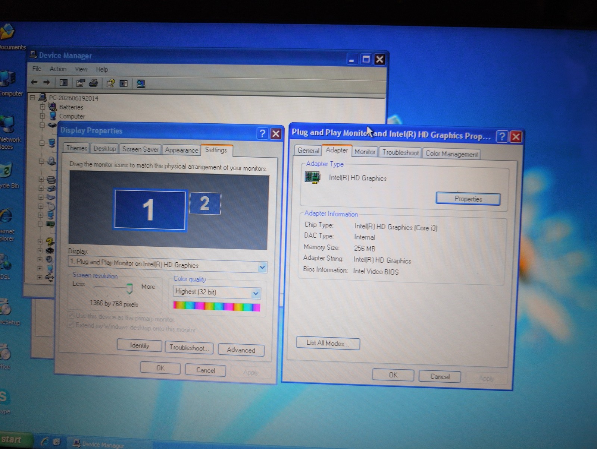This screenshot has width=597, height=449.
Task: Open the File menu in Device Manager
Action: coord(37,69)
